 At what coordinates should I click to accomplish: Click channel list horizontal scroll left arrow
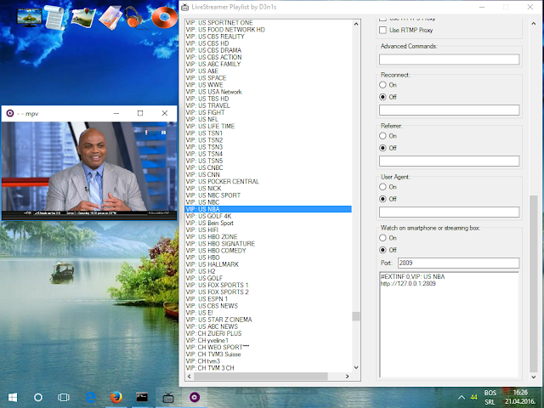point(189,376)
